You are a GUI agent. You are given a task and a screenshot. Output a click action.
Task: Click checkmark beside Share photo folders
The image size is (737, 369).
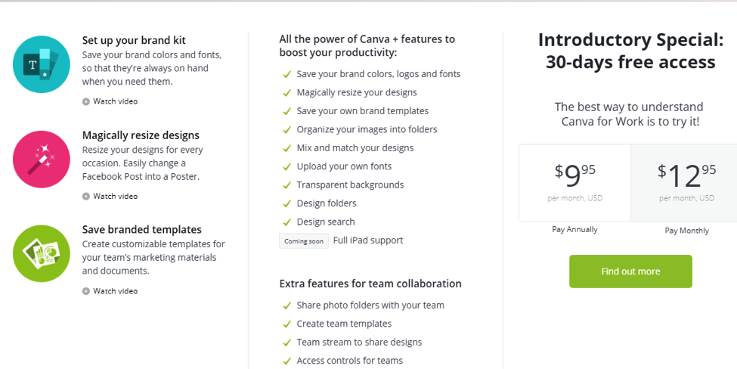pyautogui.click(x=286, y=305)
